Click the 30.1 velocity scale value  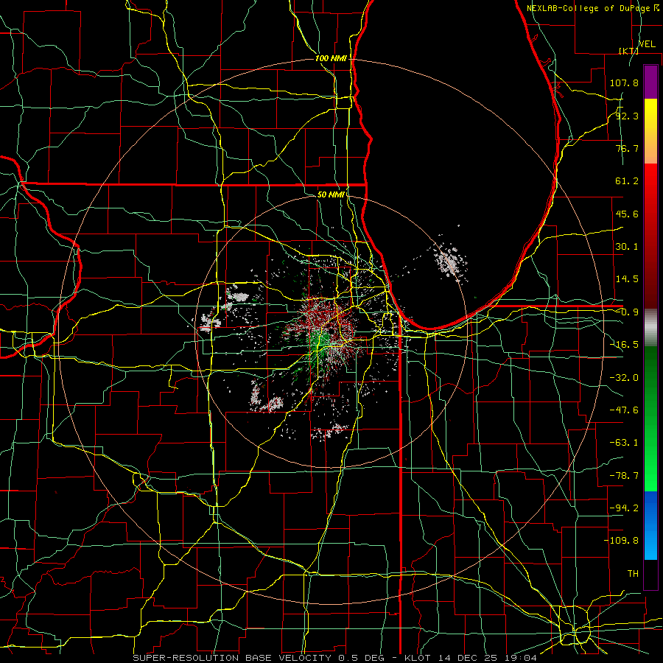click(627, 247)
